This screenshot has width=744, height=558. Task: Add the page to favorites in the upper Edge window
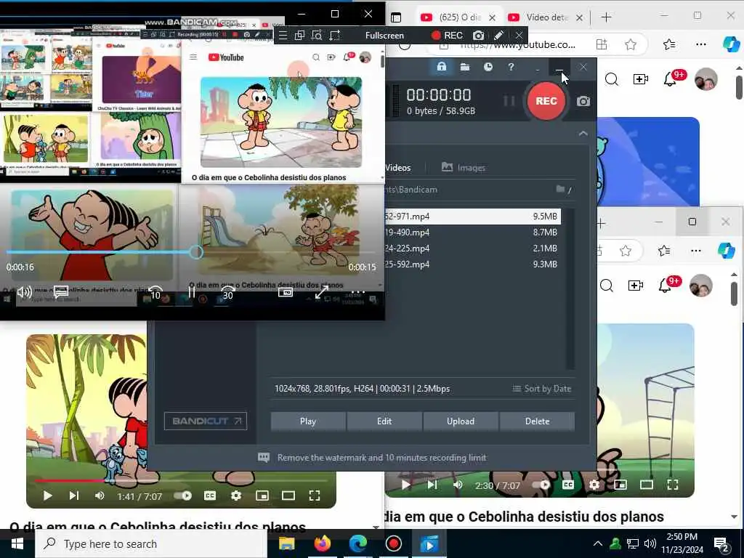(x=630, y=44)
